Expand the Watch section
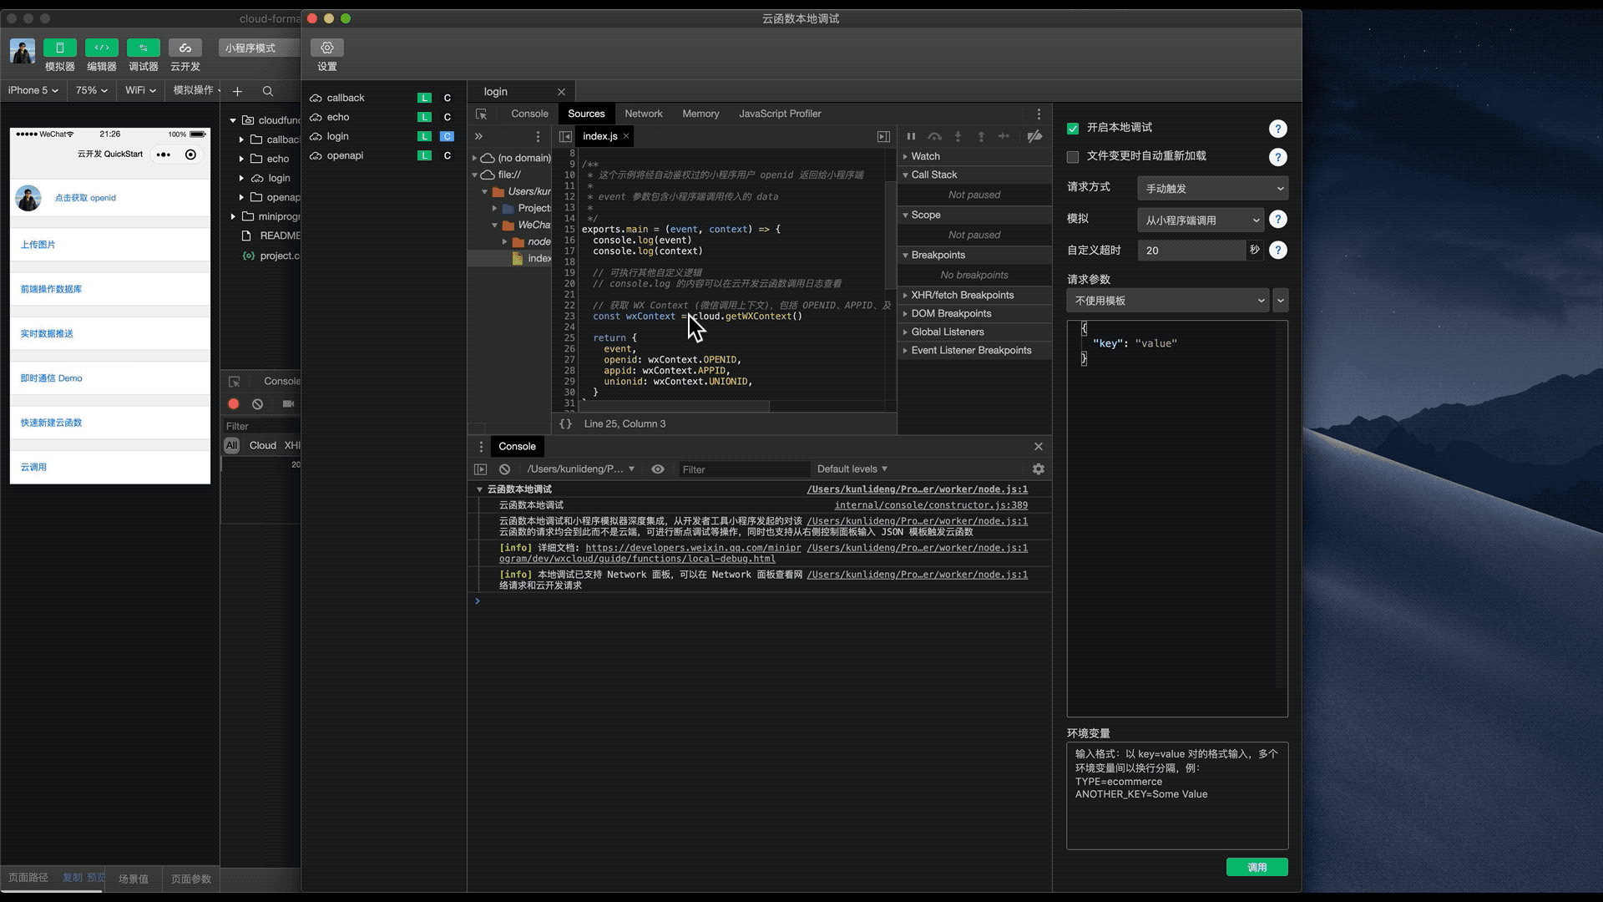 925,156
